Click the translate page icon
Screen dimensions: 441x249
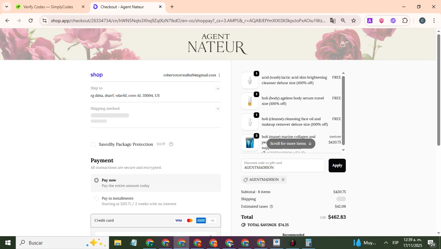(333, 21)
